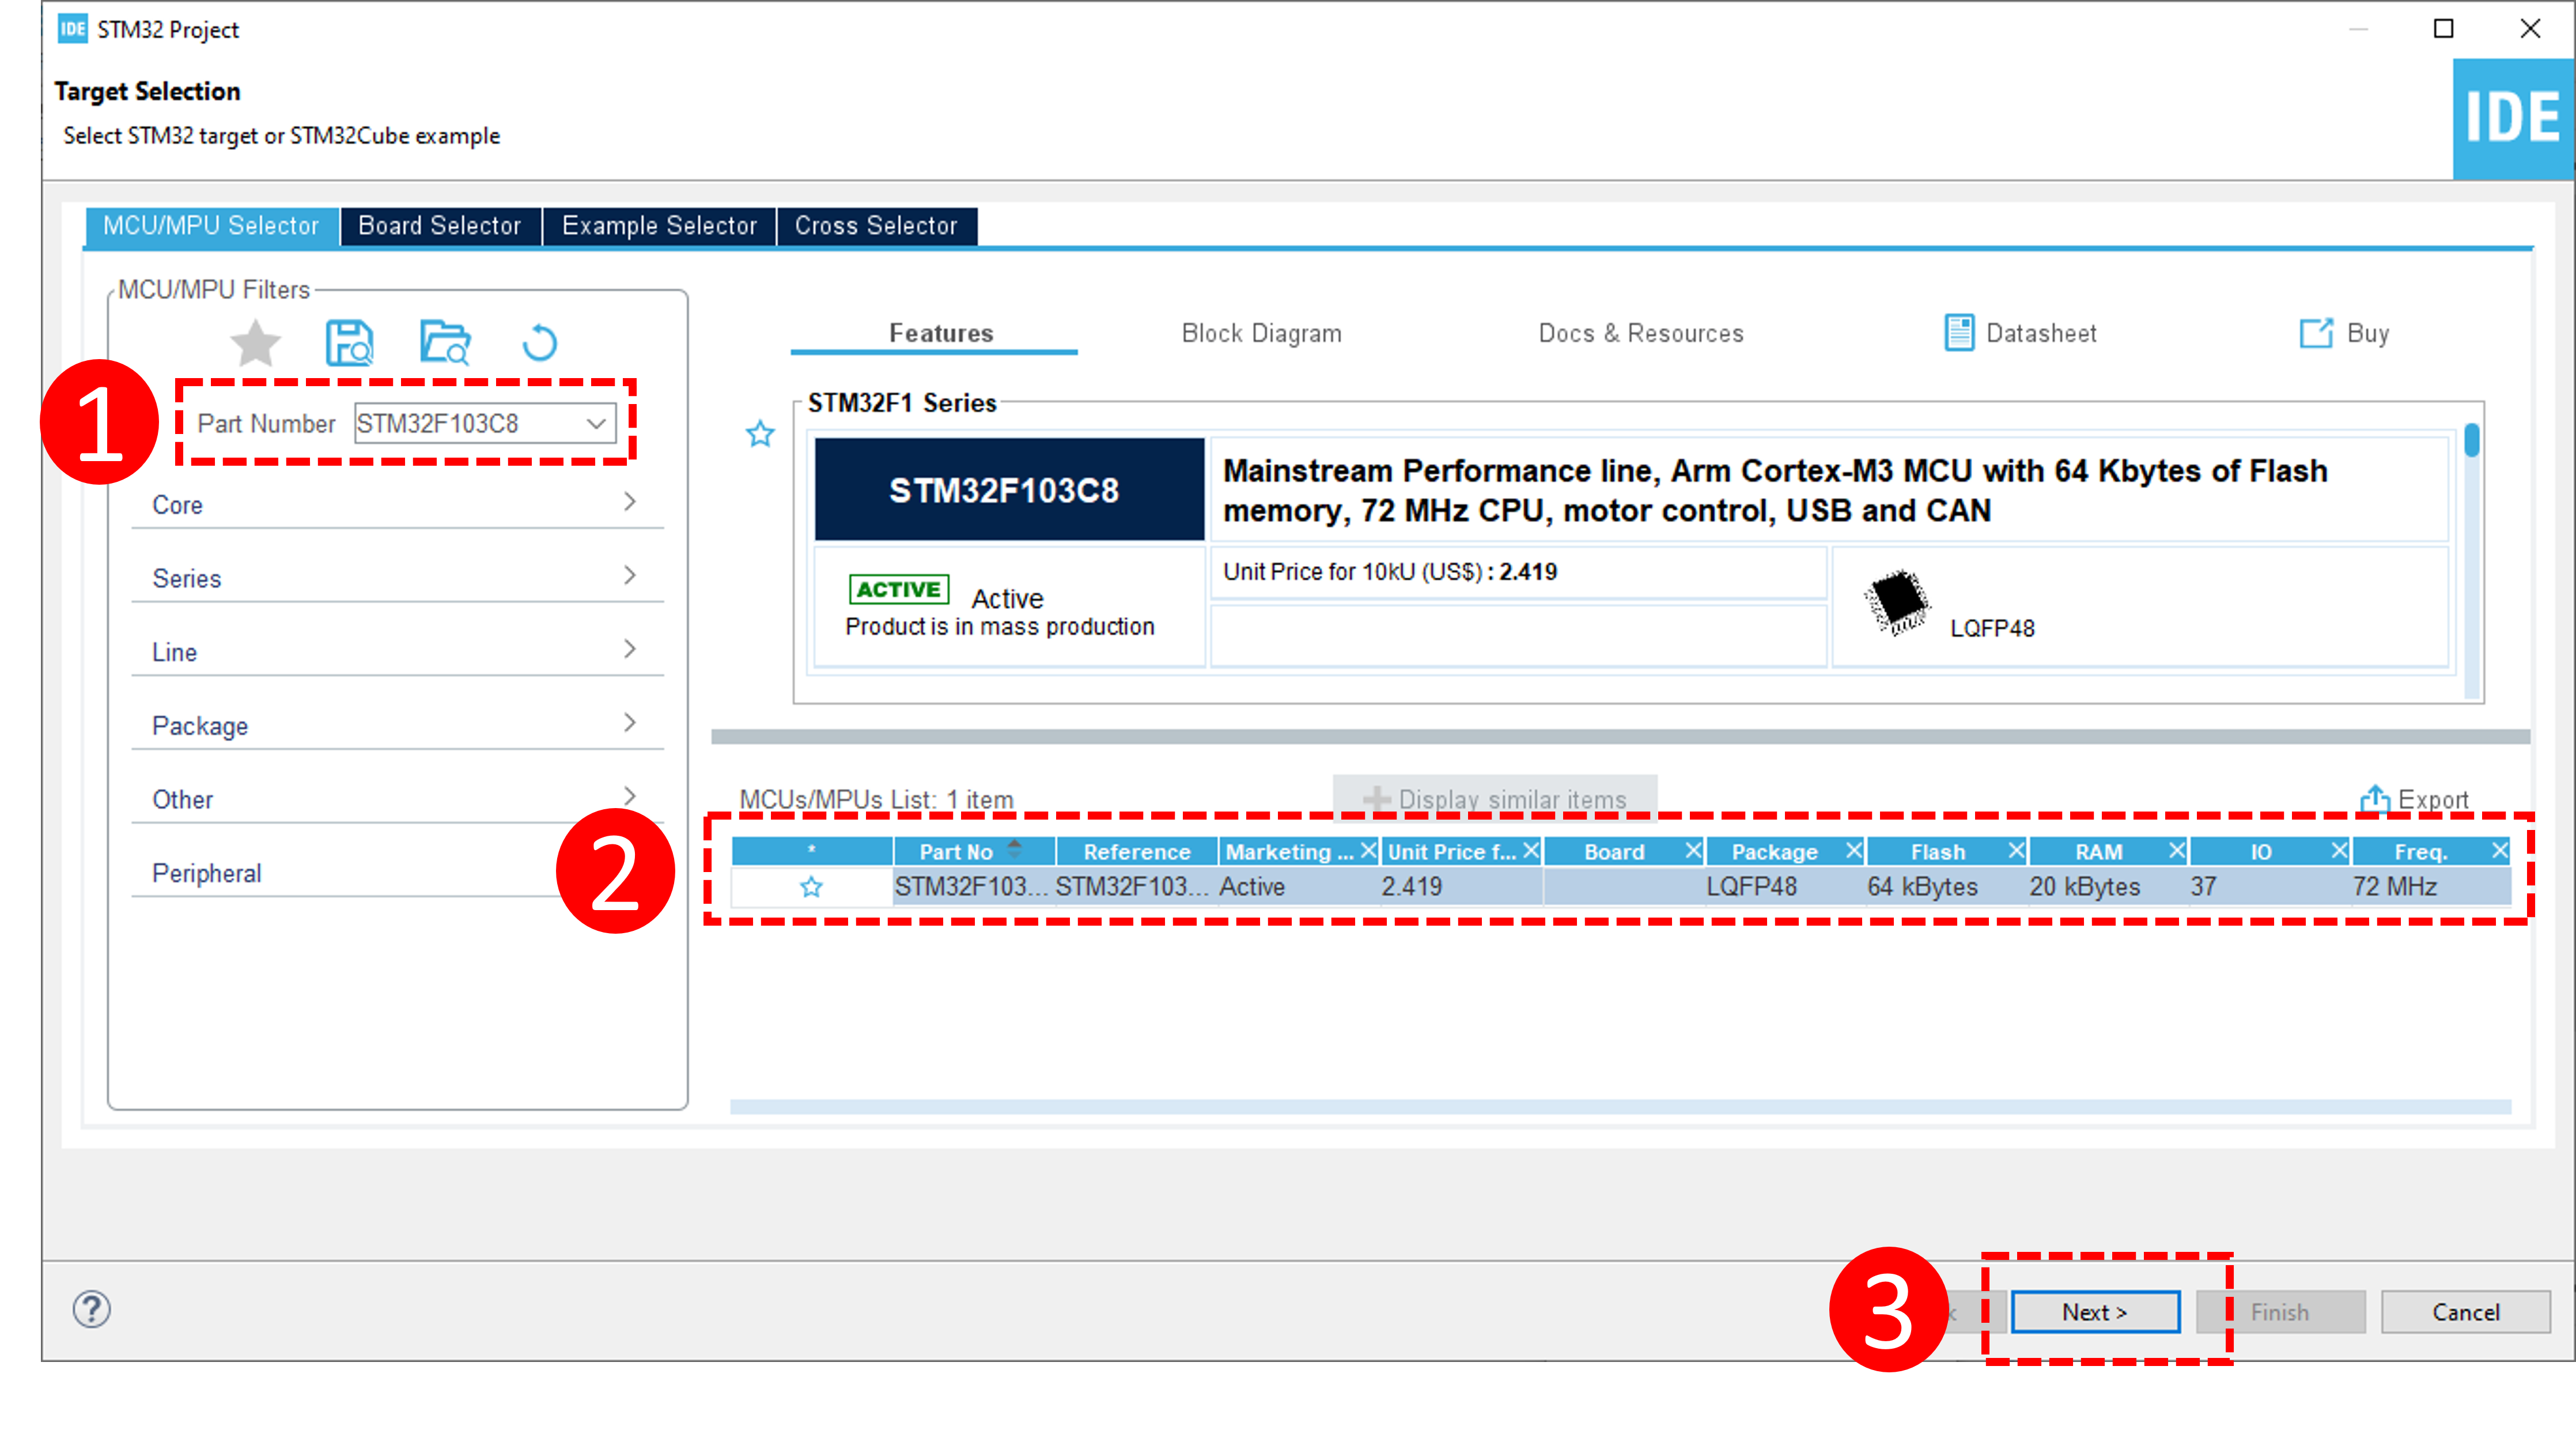Export the MCUs list
Viewport: 2576px width, 1449px height.
coord(2414,799)
